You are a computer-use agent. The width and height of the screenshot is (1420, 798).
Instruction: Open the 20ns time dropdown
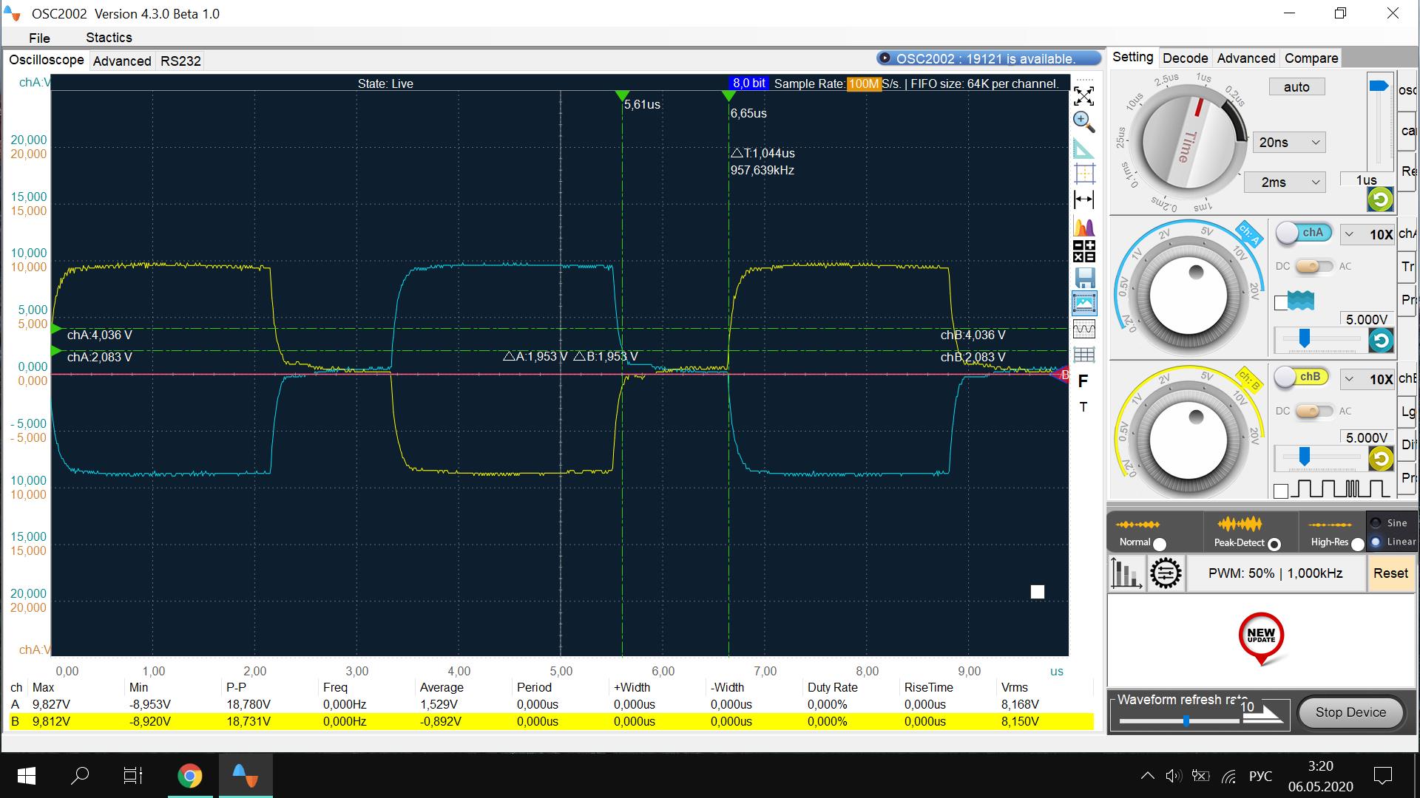pos(1288,143)
